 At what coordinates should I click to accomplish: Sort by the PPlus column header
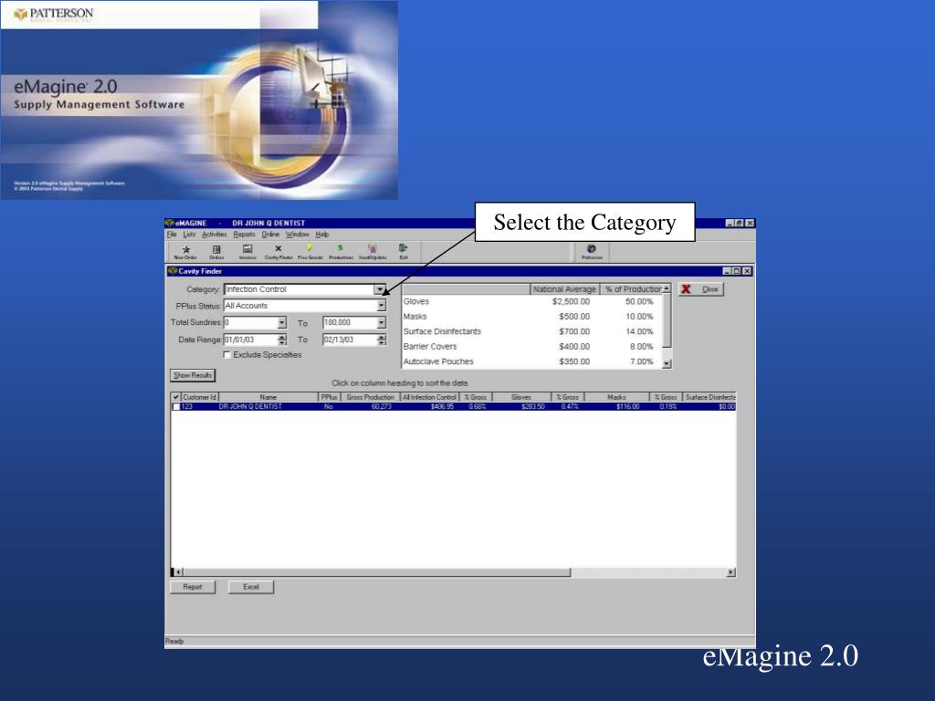click(329, 397)
